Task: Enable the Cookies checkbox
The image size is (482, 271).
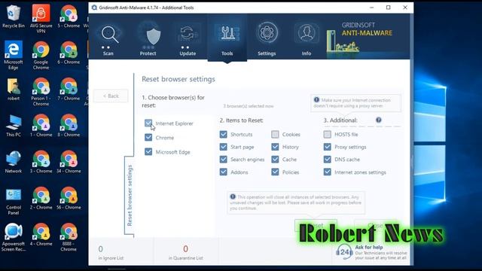Action: point(275,134)
